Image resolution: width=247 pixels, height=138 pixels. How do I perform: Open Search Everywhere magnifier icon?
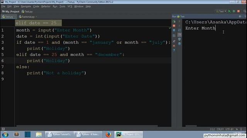click(245, 11)
